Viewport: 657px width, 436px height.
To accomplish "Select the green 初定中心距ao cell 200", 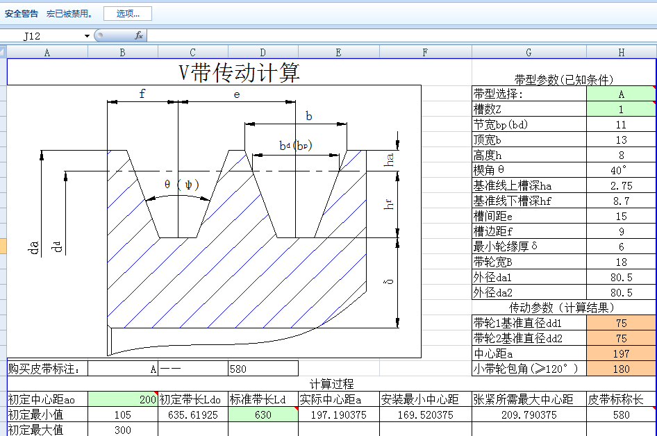I will click(x=123, y=399).
